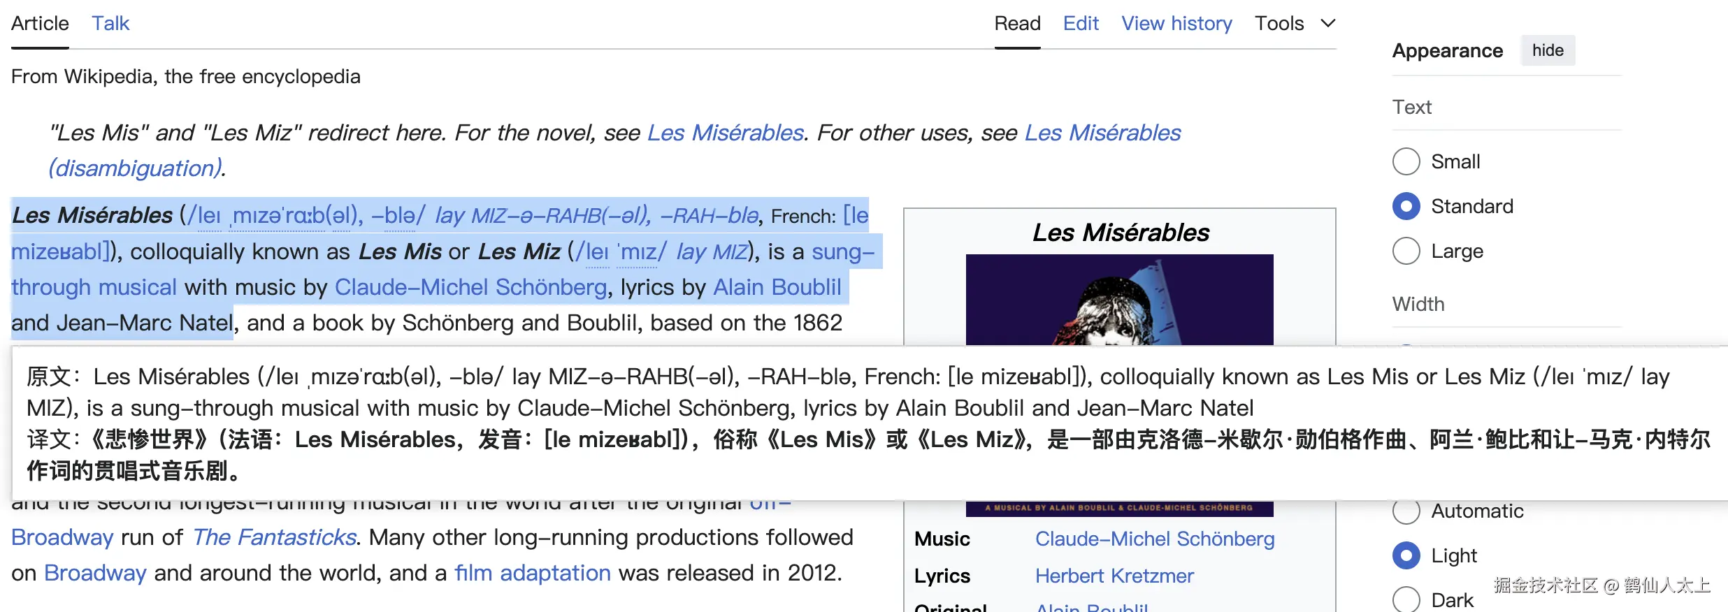Click the 'Lyrics' label in the infobox
1728x612 pixels.
pyautogui.click(x=942, y=576)
